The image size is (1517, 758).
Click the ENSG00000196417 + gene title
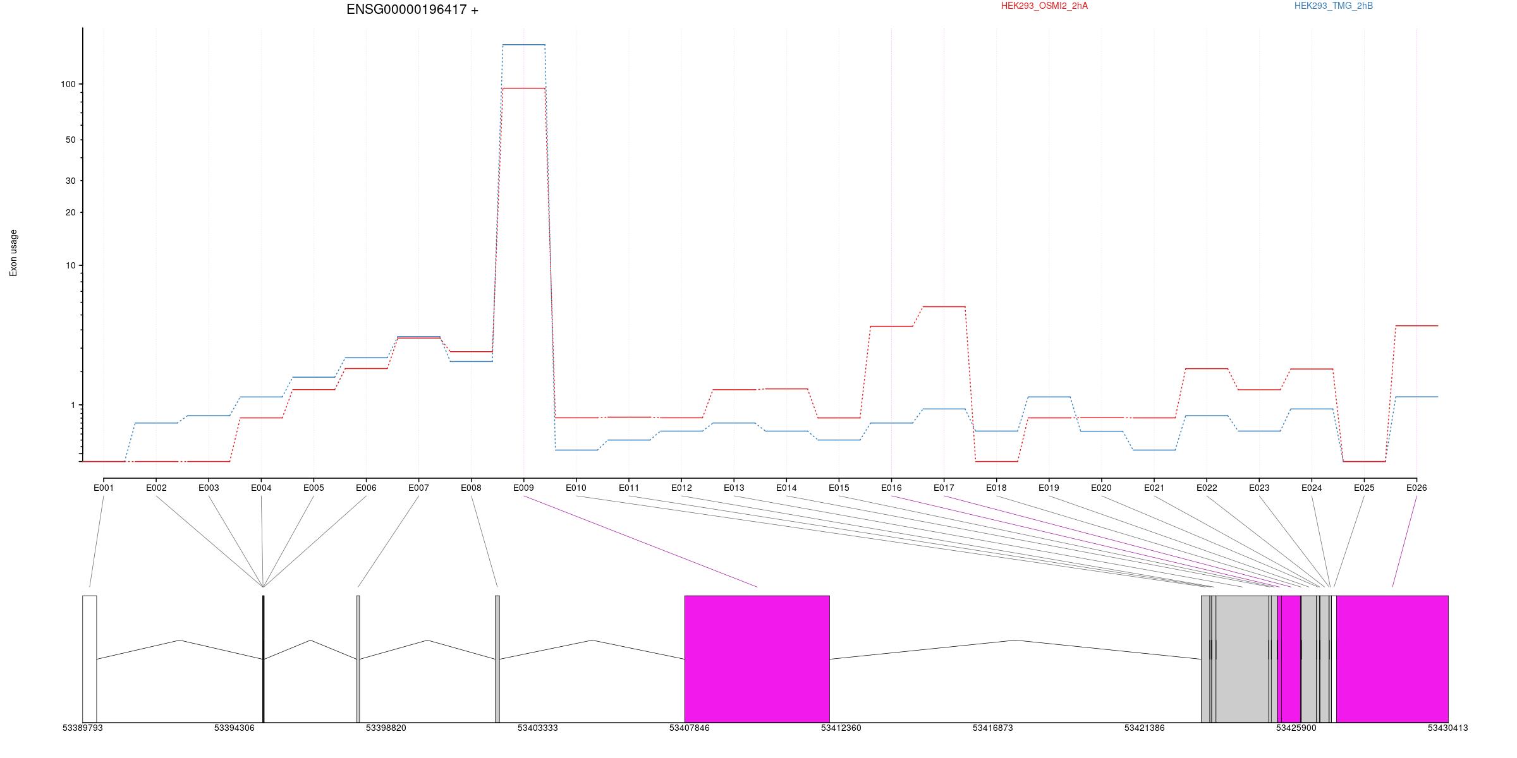[412, 9]
